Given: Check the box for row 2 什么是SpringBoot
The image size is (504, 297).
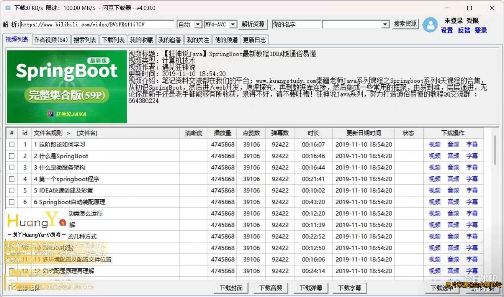Looking at the screenshot, I should coord(12,156).
